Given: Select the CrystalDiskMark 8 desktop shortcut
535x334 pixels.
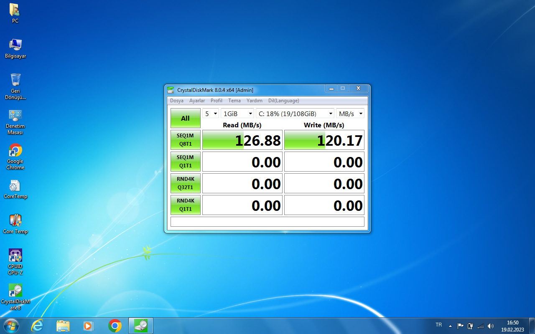Looking at the screenshot, I should 15,297.
